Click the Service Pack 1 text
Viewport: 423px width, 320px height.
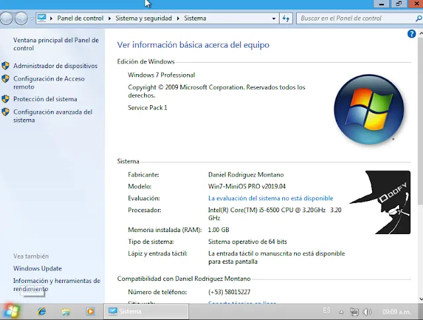coord(147,108)
